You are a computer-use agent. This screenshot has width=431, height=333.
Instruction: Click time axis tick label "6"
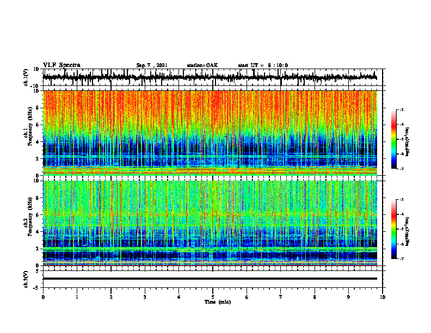tap(247, 297)
